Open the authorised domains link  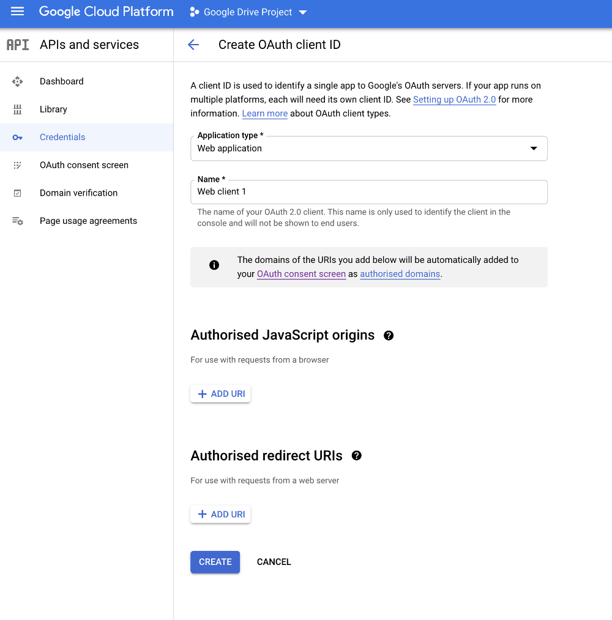point(400,274)
